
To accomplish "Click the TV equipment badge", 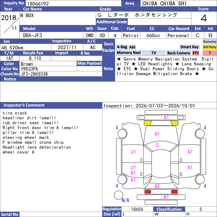I will [x=154, y=53].
